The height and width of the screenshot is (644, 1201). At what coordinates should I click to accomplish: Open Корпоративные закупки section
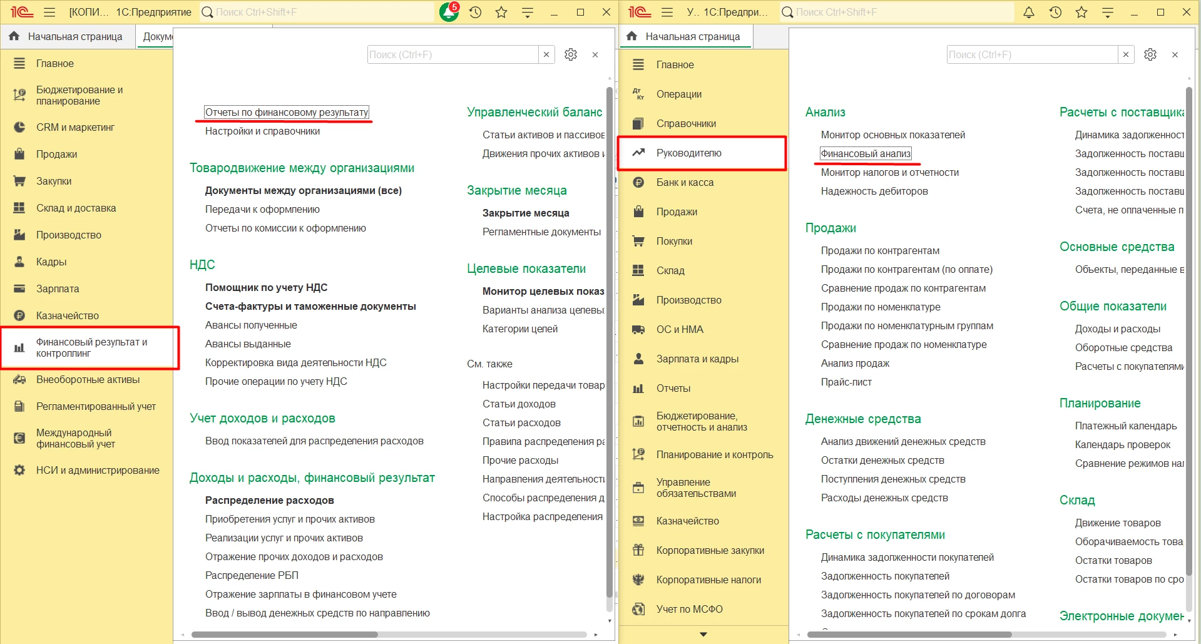tap(703, 550)
